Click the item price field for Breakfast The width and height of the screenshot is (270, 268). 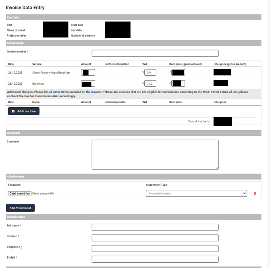tap(178, 83)
